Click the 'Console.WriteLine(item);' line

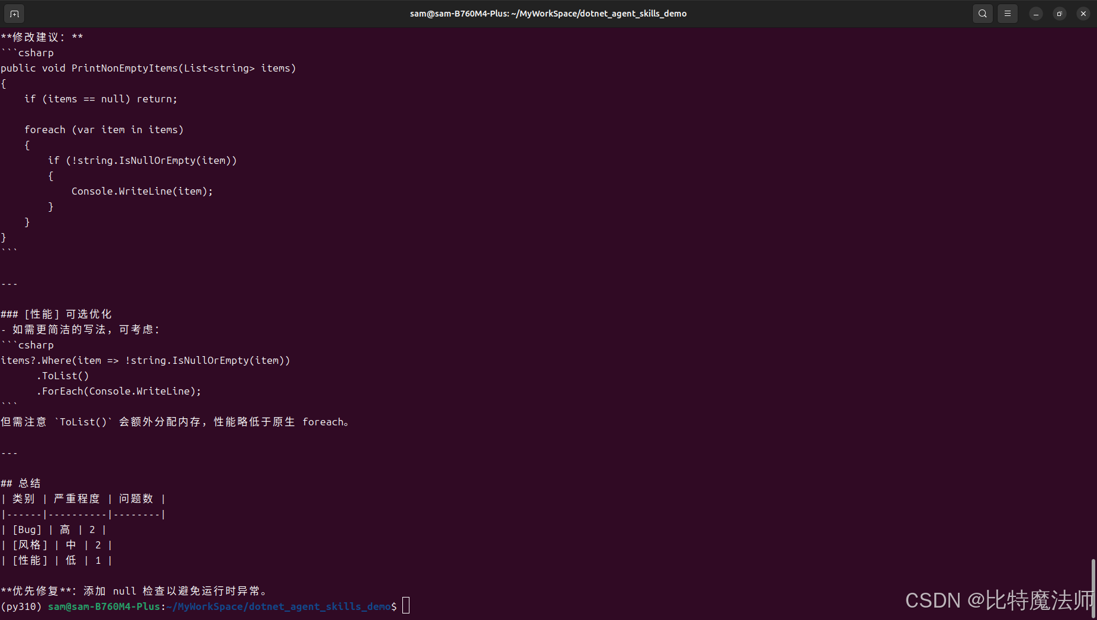point(142,191)
